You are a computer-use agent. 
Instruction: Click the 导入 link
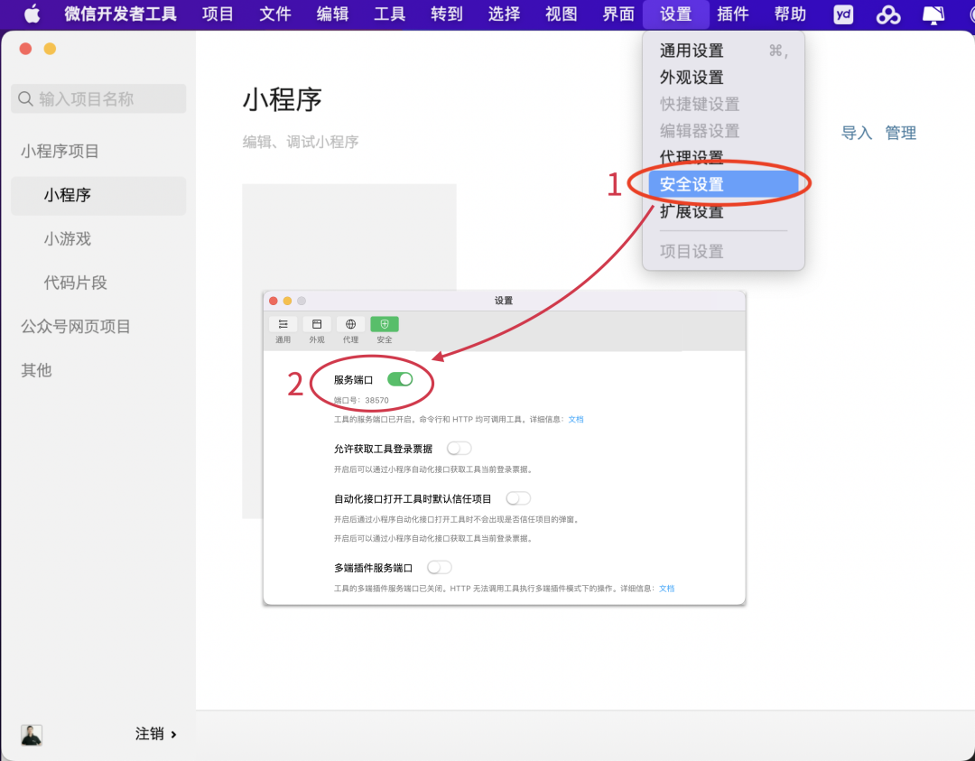coord(856,133)
